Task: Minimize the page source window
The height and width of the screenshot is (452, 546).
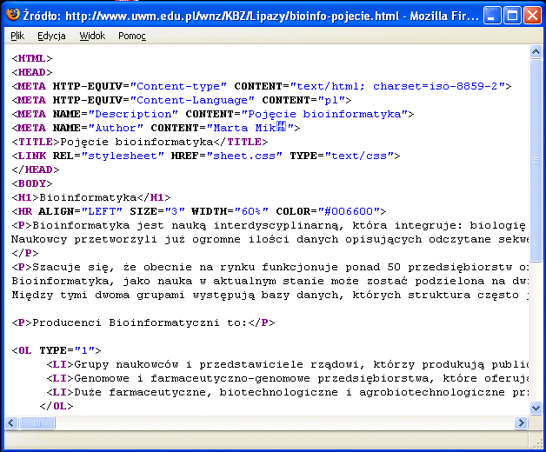Action: tap(493, 15)
